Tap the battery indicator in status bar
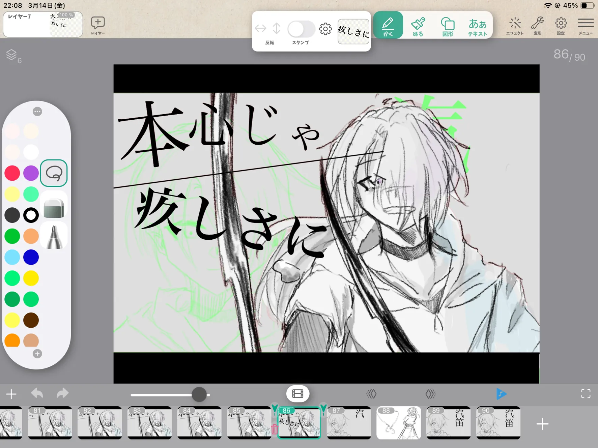This screenshot has width=598, height=448. click(x=588, y=5)
